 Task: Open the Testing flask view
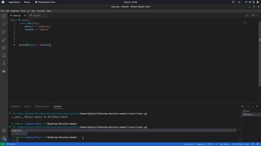(4, 63)
